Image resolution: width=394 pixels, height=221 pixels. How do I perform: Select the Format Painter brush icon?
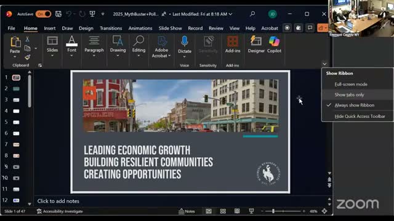click(x=27, y=57)
